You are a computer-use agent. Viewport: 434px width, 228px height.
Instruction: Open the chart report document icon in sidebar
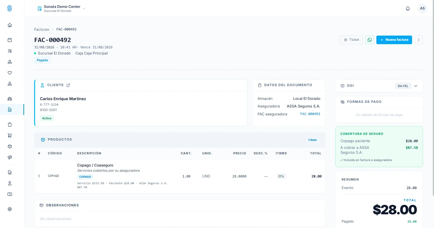pyautogui.click(x=10, y=172)
